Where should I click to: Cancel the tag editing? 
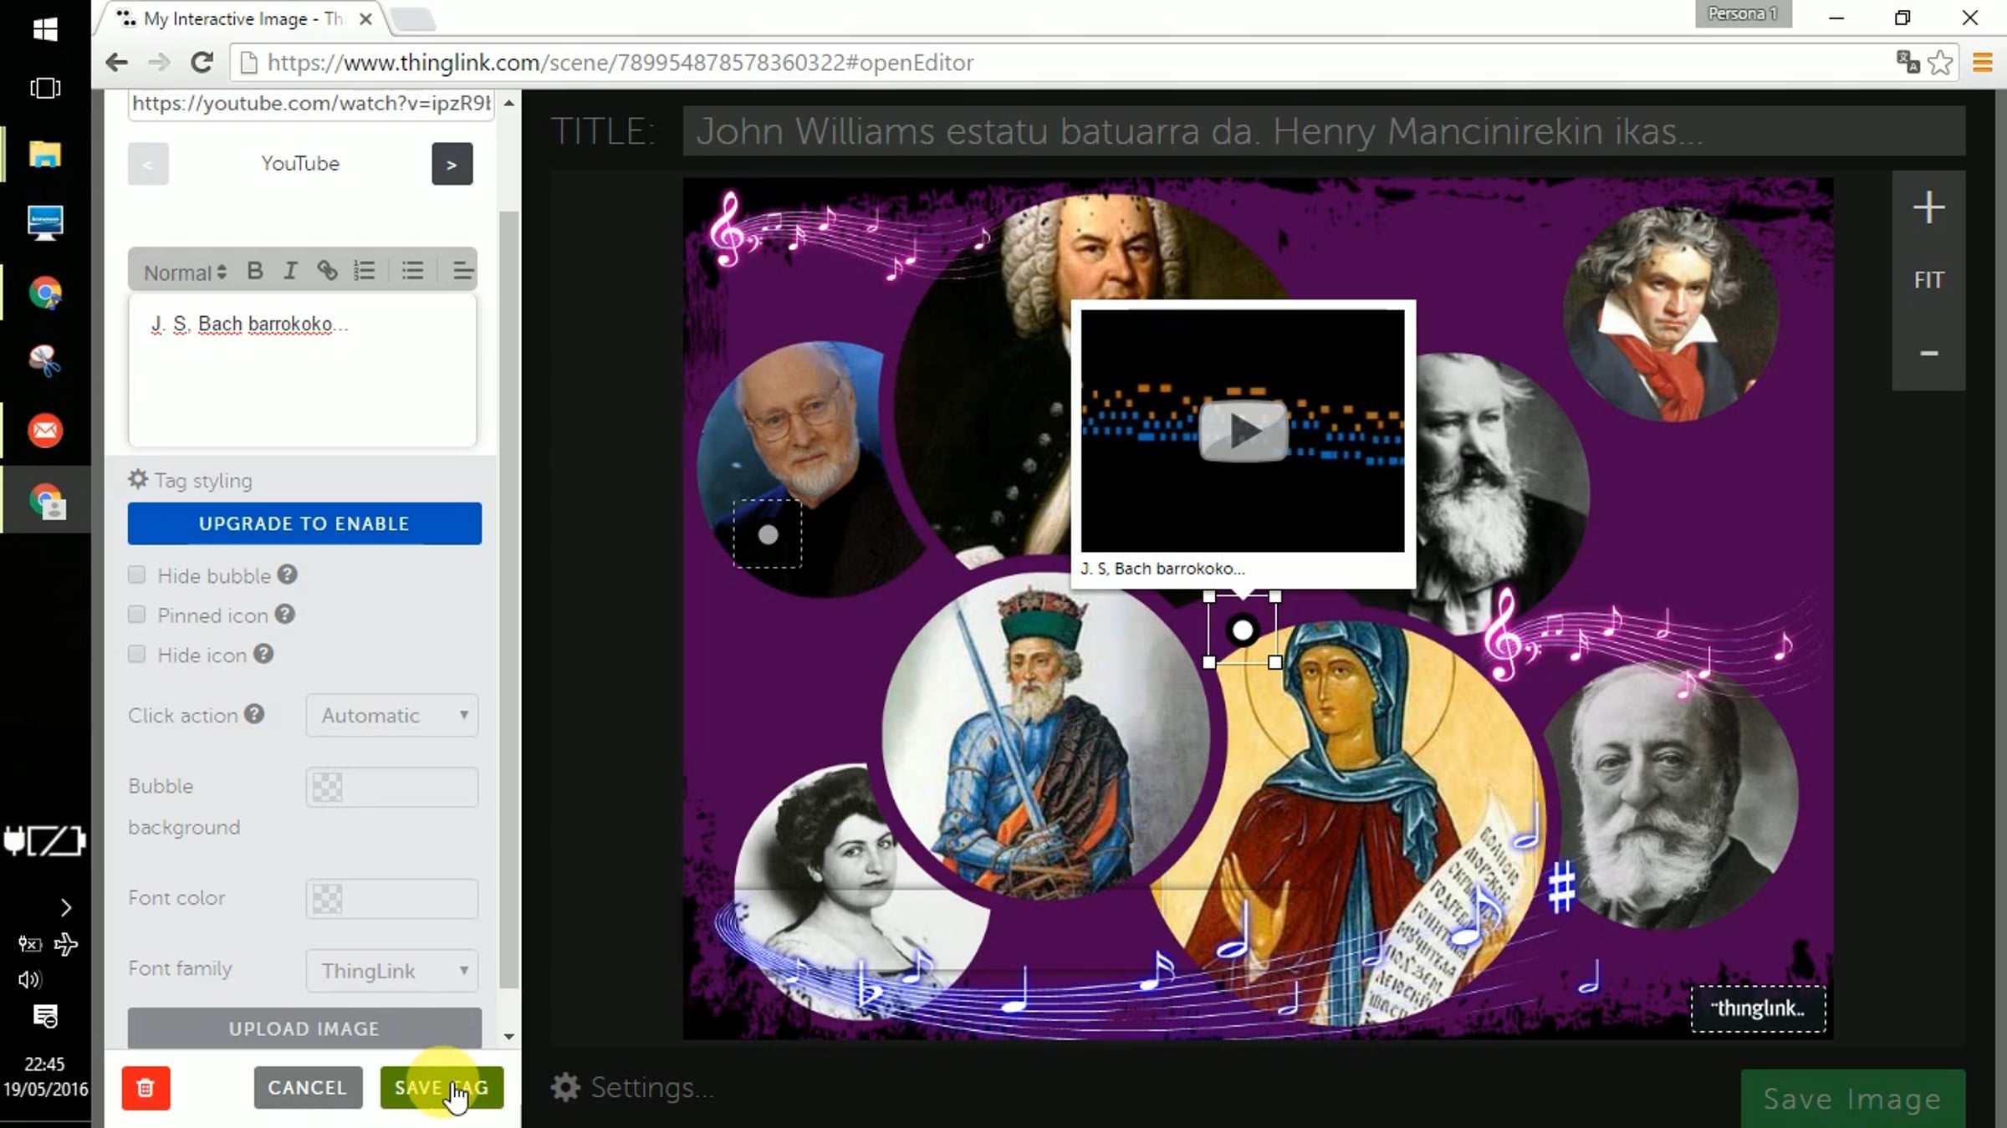tap(308, 1087)
